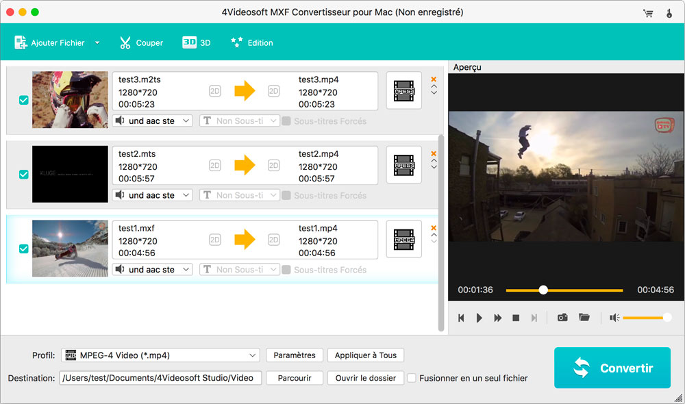
Task: Expand the Ajouter Fichier dropdown arrow
Action: (97, 42)
